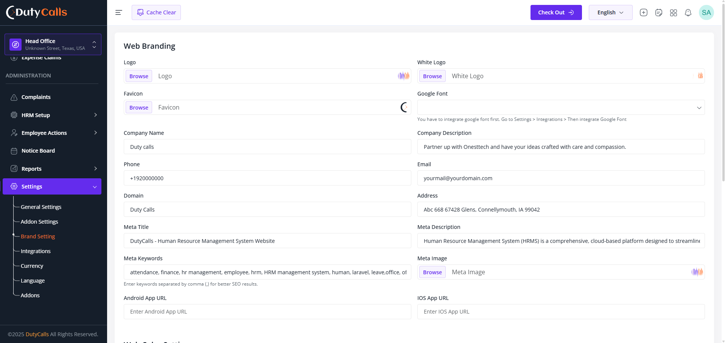This screenshot has height=343, width=725.
Task: Open Language submenu item
Action: 33,281
